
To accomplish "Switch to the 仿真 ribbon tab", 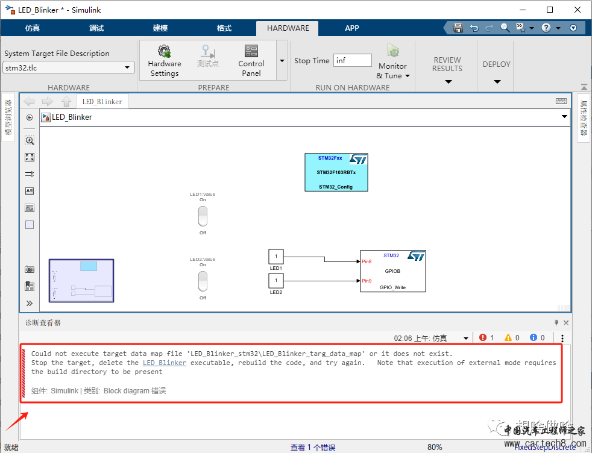I will 33,28.
